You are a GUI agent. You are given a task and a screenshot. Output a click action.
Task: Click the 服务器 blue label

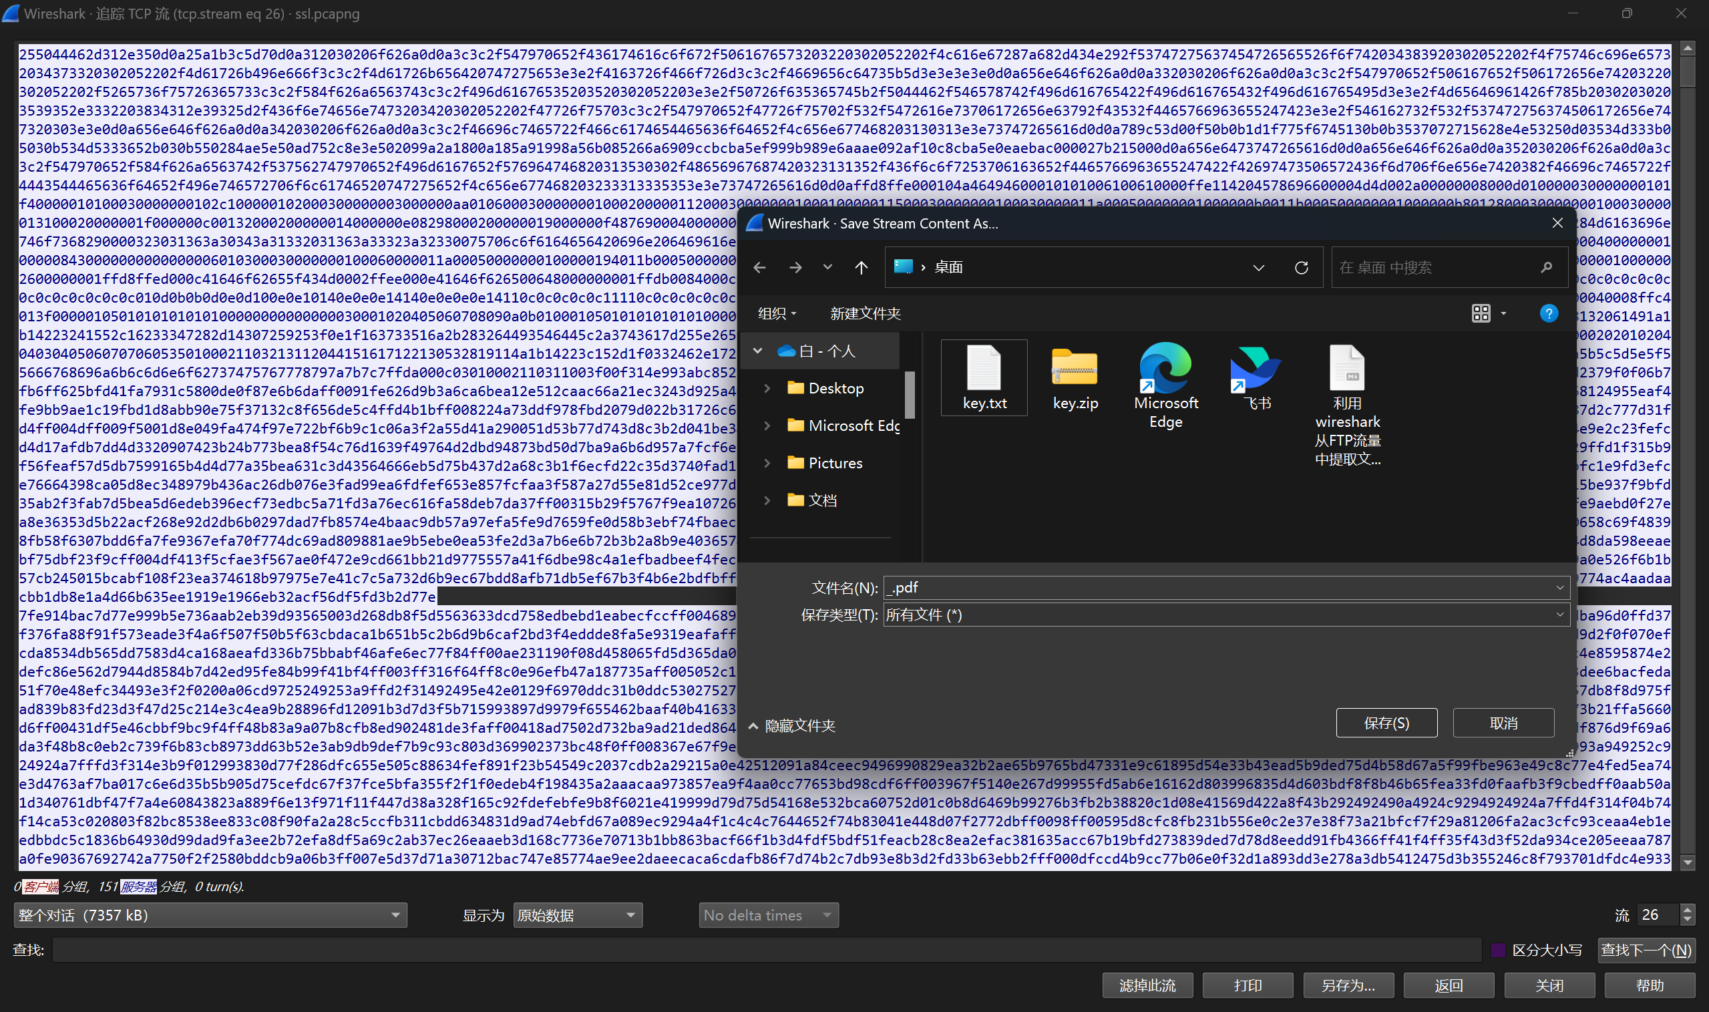click(138, 886)
